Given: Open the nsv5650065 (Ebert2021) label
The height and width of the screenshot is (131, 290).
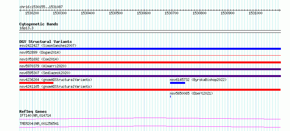Looking at the screenshot, I should click(191, 93).
